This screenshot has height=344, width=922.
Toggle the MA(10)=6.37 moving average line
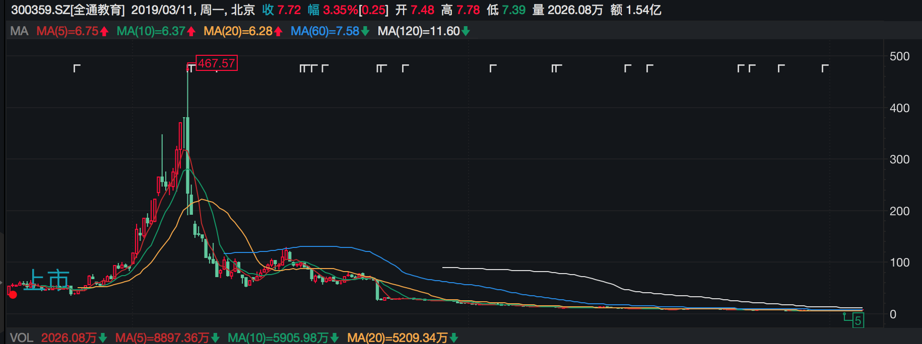pyautogui.click(x=151, y=31)
